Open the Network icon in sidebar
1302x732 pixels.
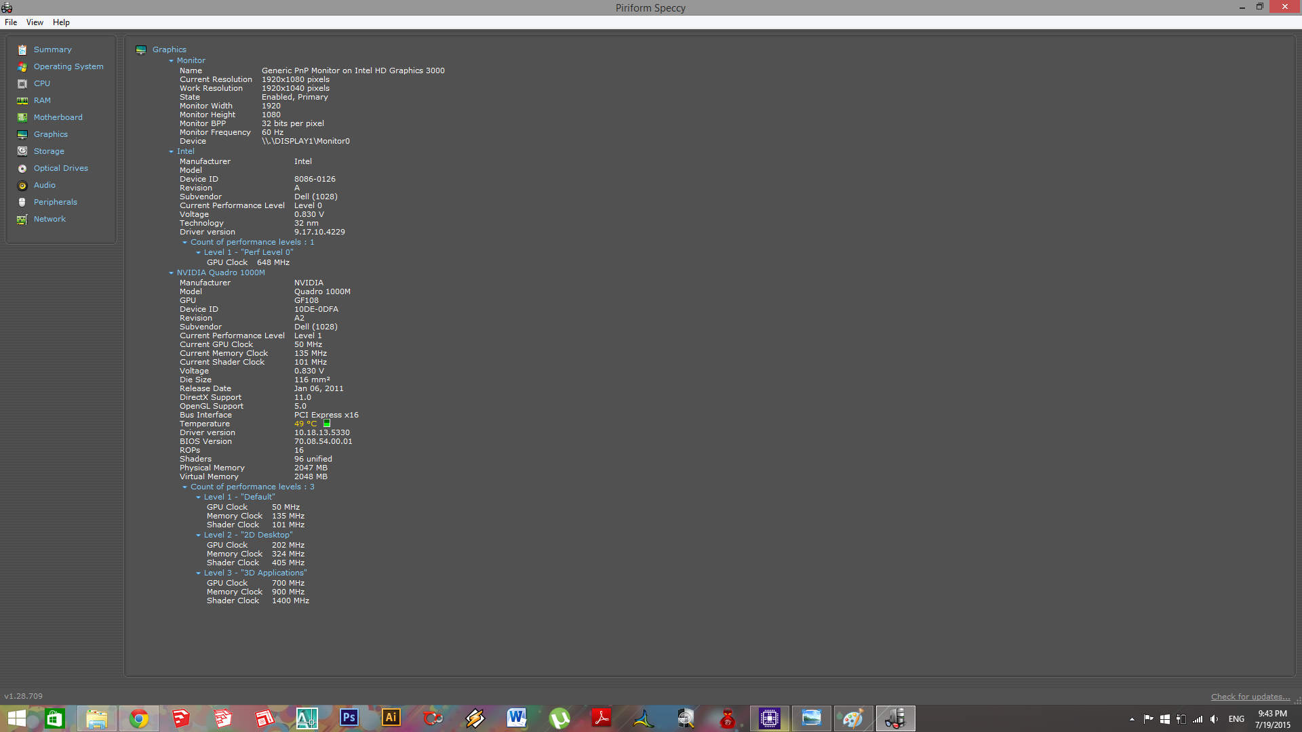(x=22, y=219)
